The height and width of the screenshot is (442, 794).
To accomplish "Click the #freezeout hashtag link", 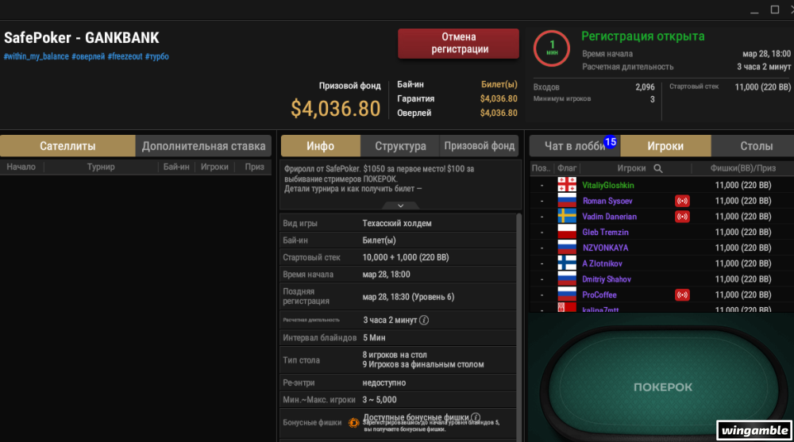I will [125, 56].
